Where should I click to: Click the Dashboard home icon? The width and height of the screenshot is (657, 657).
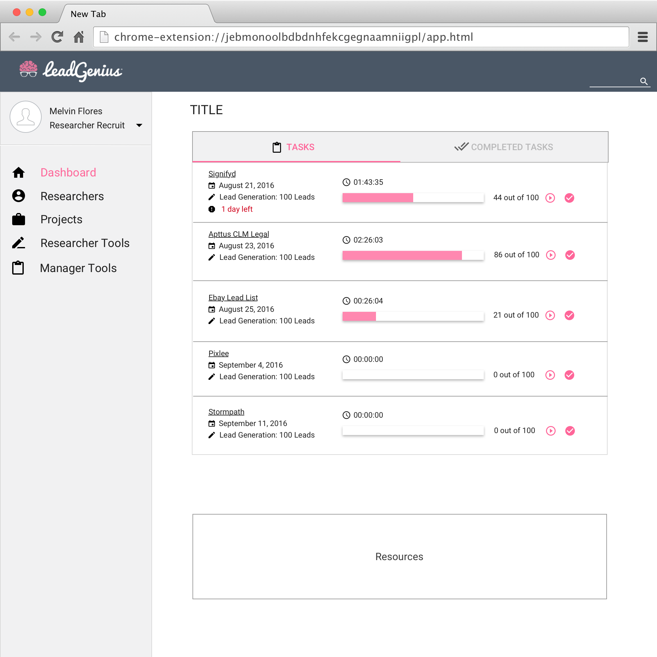(18, 172)
